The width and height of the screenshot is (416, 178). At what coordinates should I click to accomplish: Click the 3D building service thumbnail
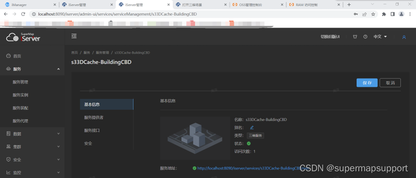pos(195,138)
